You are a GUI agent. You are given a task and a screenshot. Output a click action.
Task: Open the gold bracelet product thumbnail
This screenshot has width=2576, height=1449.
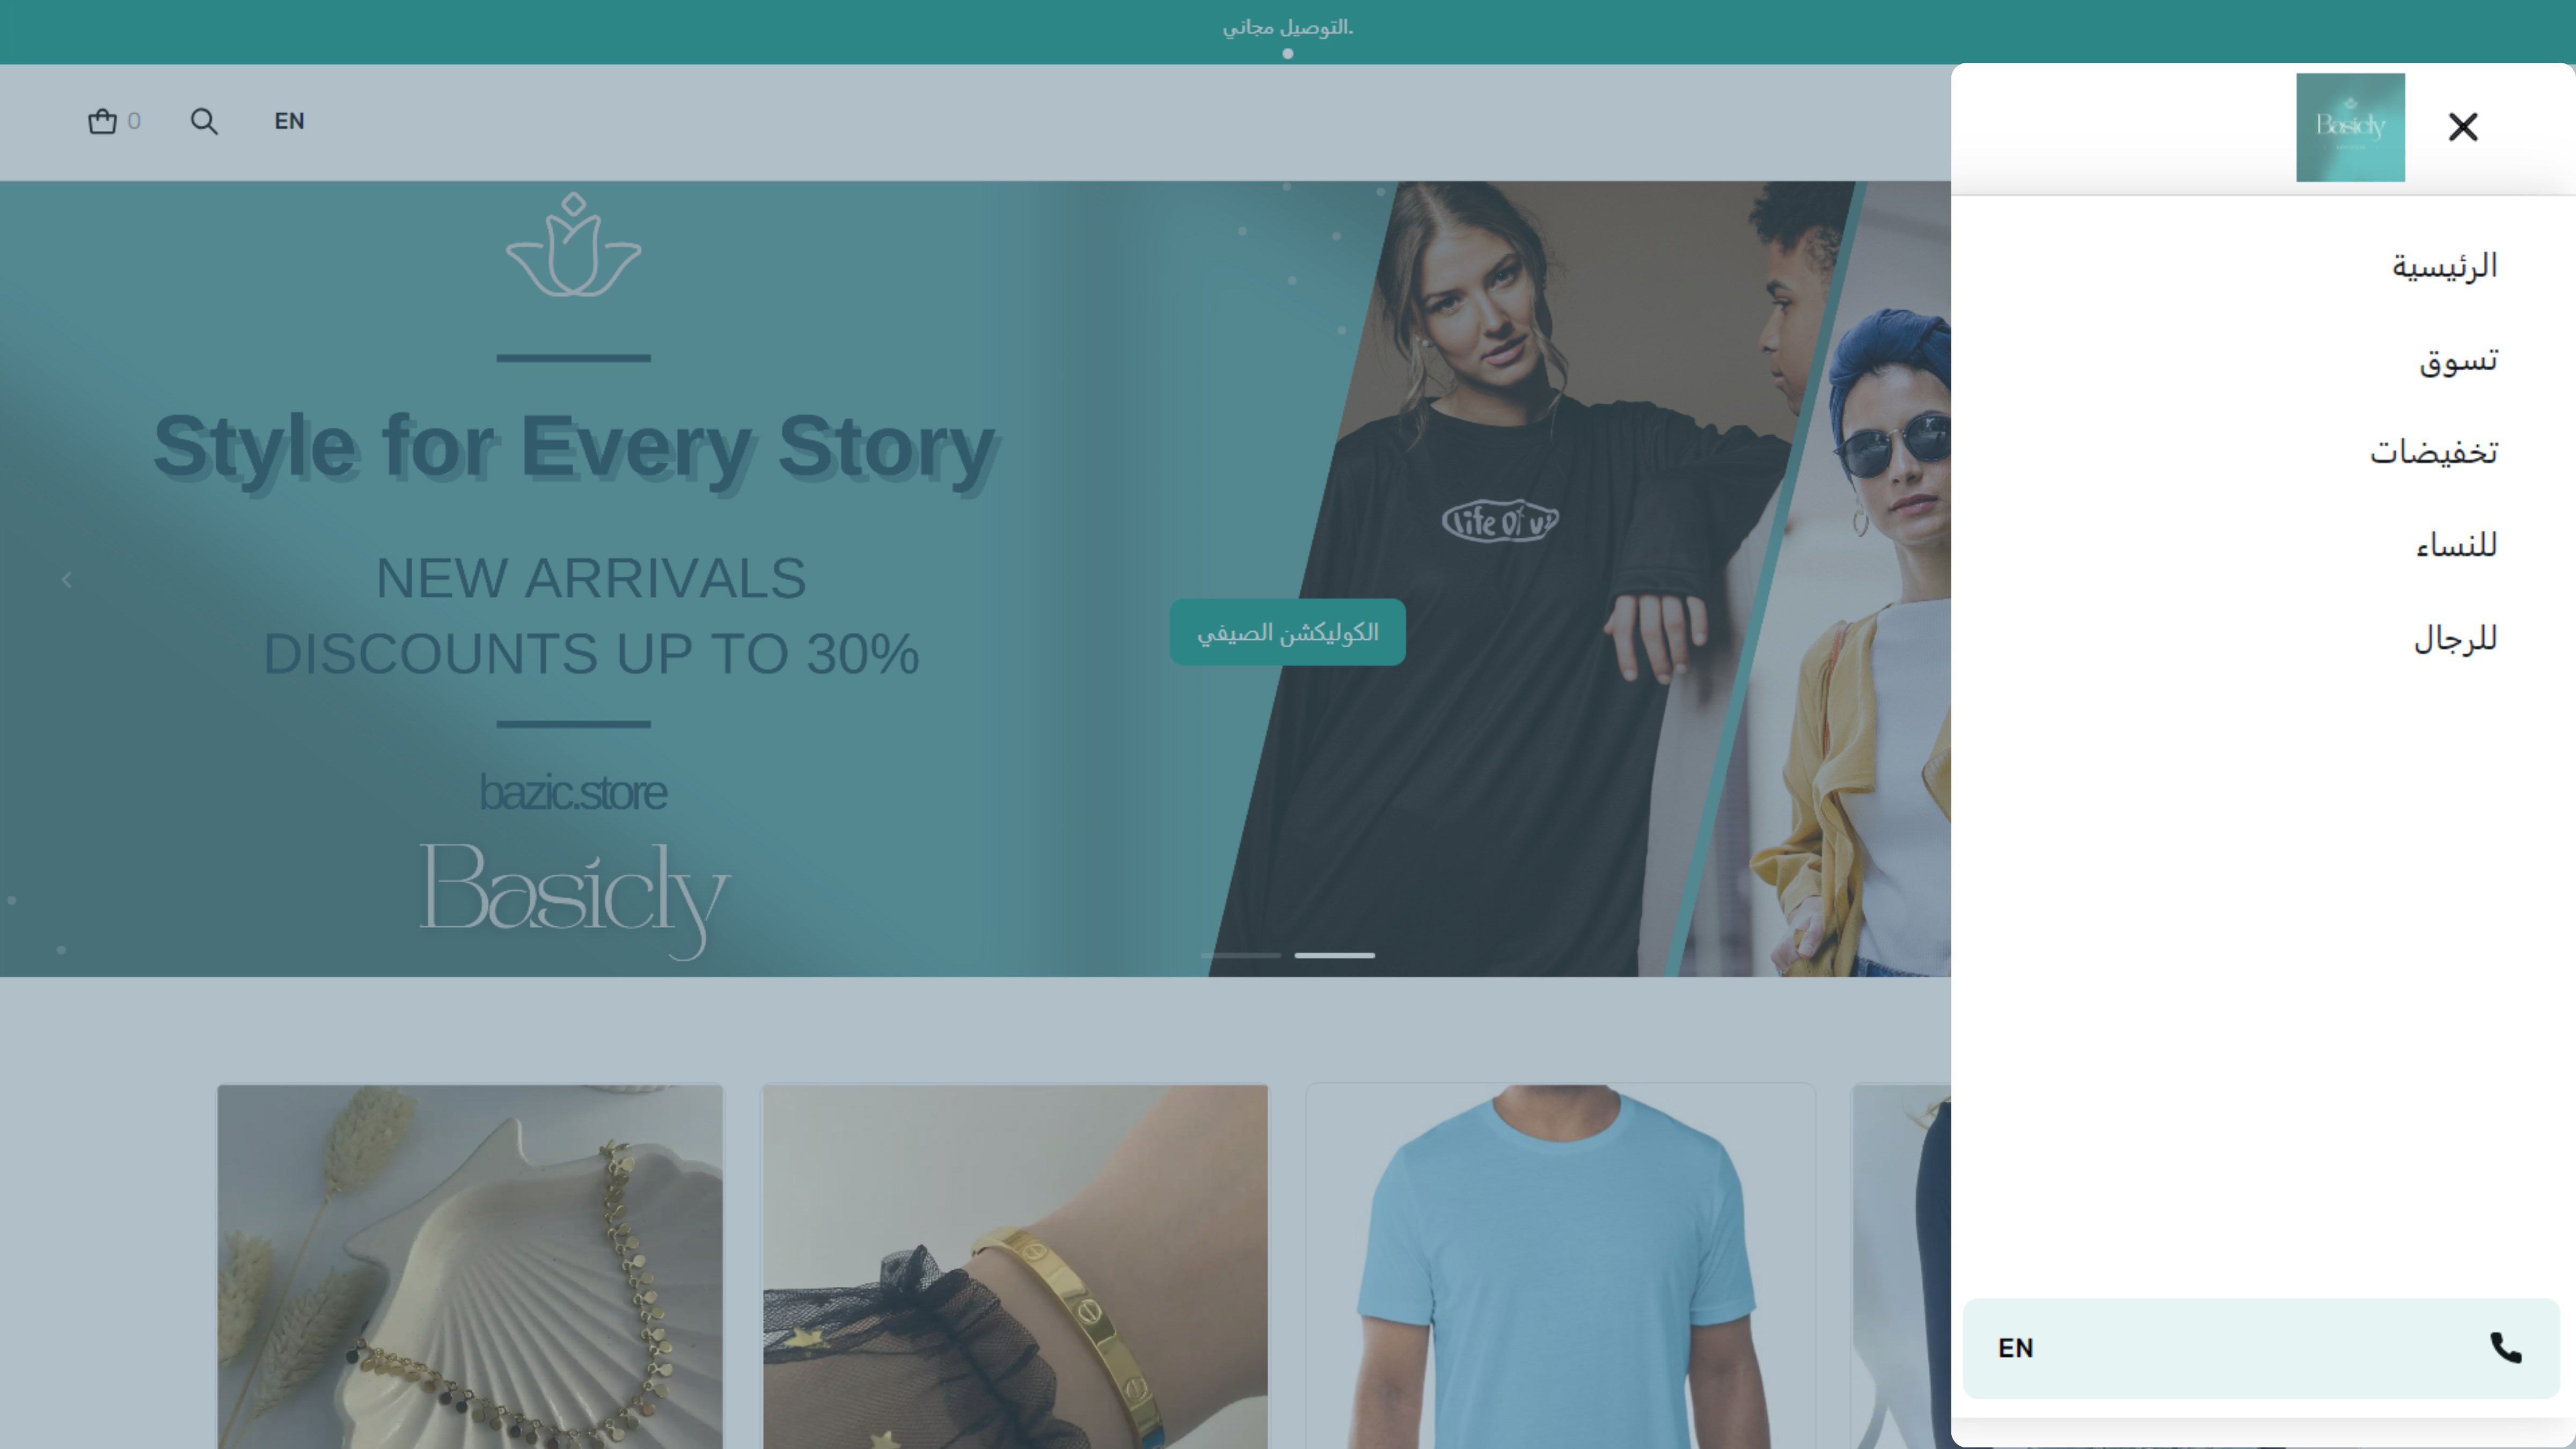click(x=1015, y=1266)
